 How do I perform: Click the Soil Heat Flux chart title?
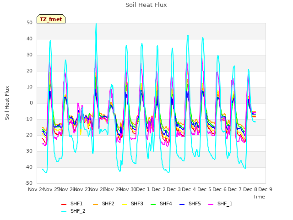pos(146,5)
